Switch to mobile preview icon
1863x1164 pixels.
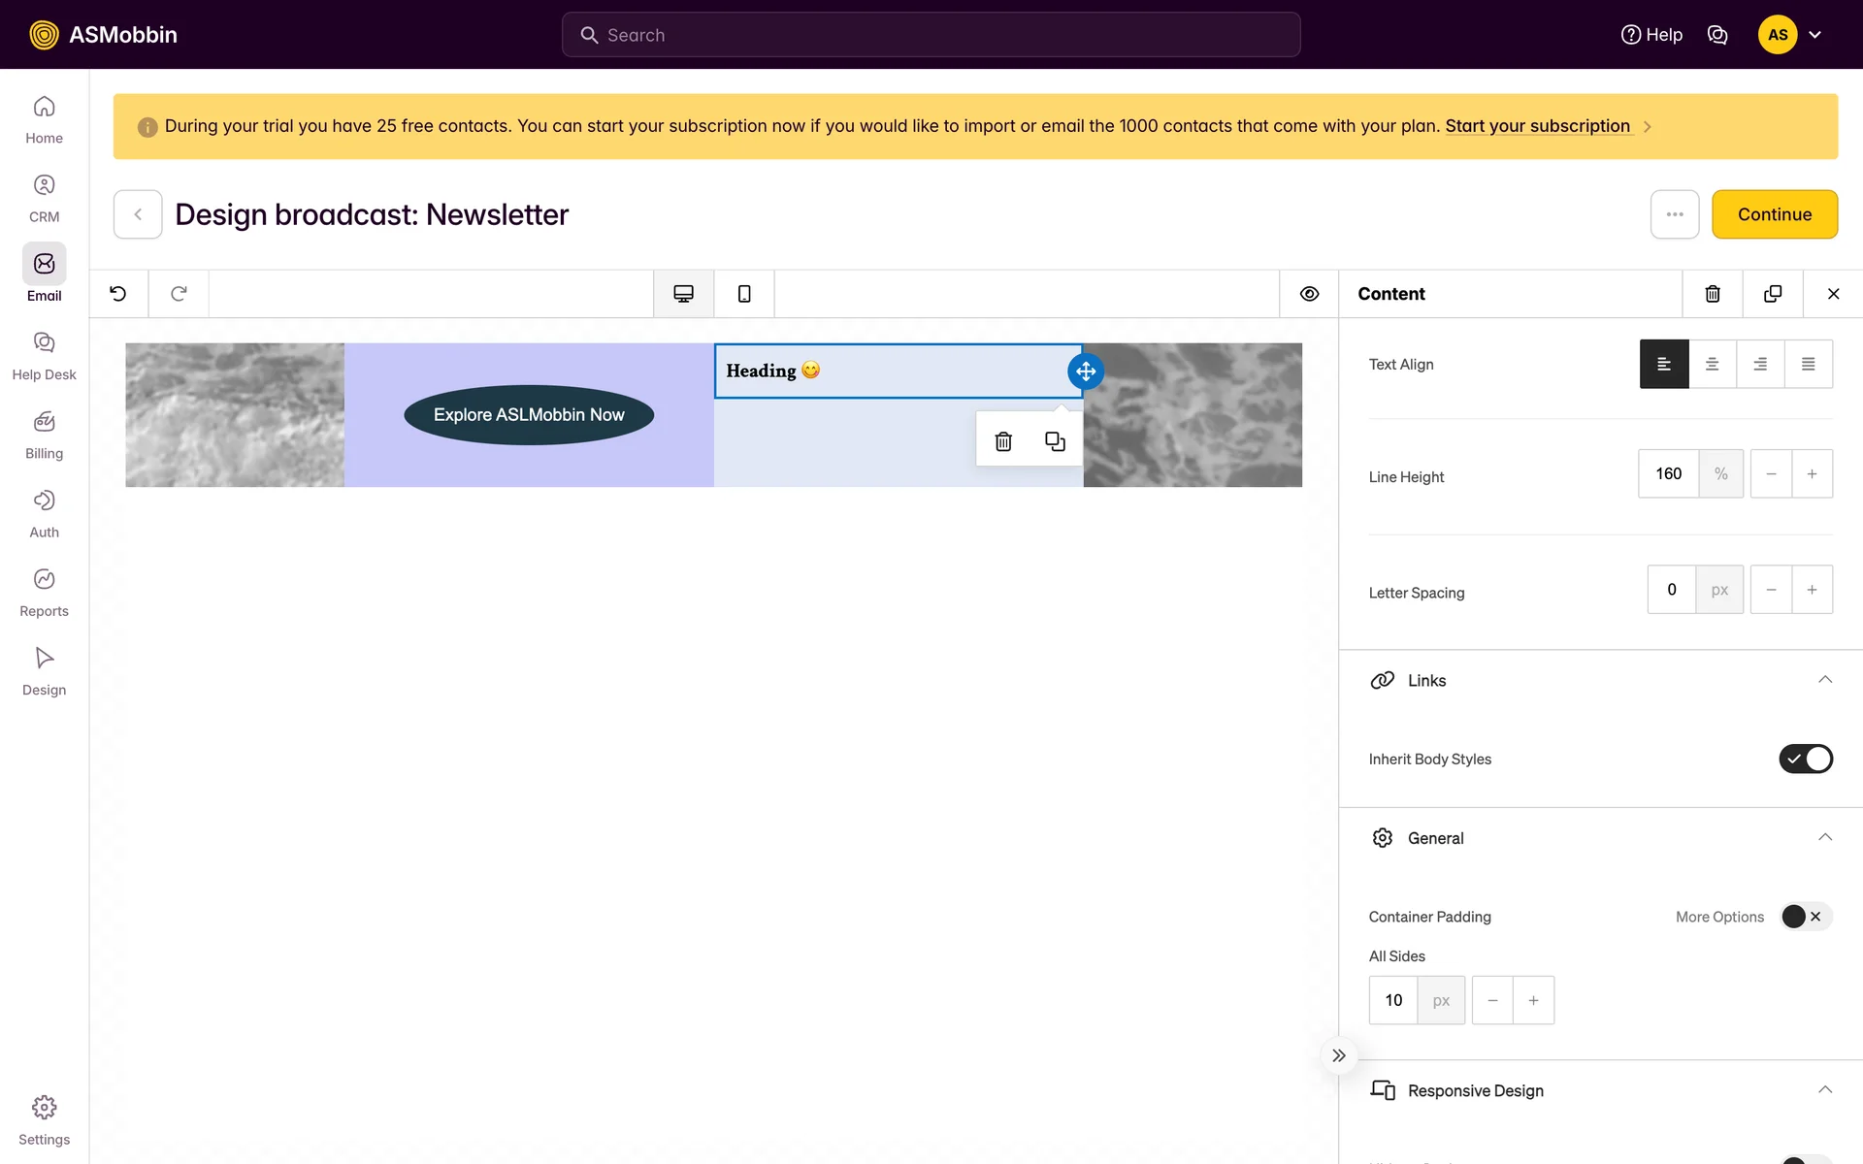[x=744, y=294]
